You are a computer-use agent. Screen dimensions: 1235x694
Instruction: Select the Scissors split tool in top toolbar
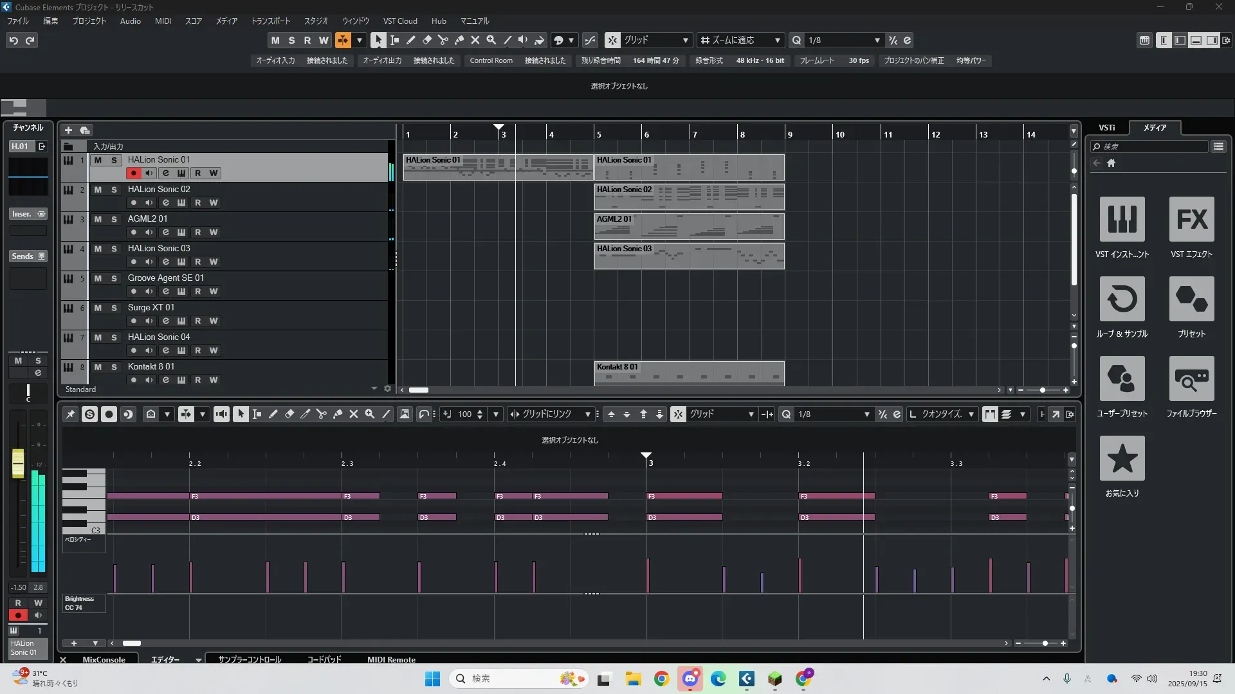443,40
